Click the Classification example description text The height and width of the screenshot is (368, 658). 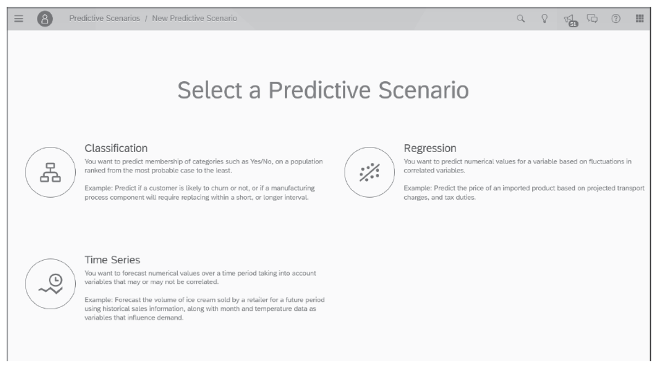click(x=199, y=192)
